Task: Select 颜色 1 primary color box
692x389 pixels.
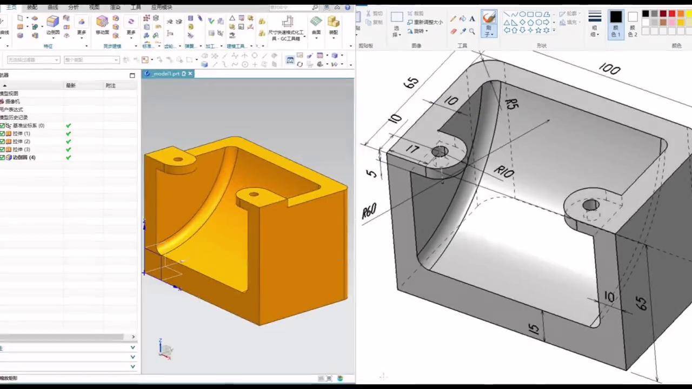Action: pyautogui.click(x=616, y=24)
